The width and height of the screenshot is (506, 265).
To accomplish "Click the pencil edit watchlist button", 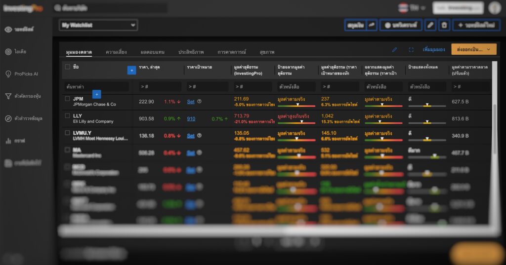I will [430, 25].
